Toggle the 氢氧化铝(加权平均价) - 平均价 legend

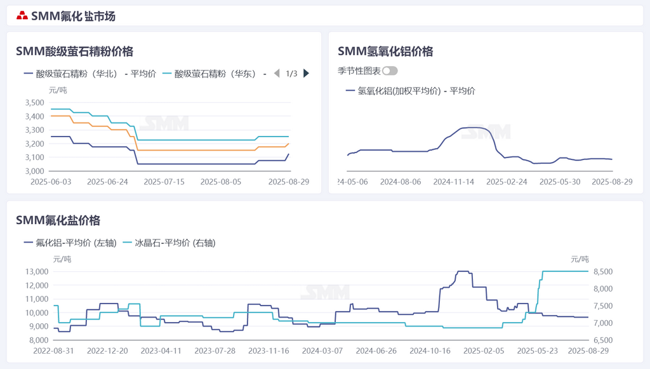411,91
